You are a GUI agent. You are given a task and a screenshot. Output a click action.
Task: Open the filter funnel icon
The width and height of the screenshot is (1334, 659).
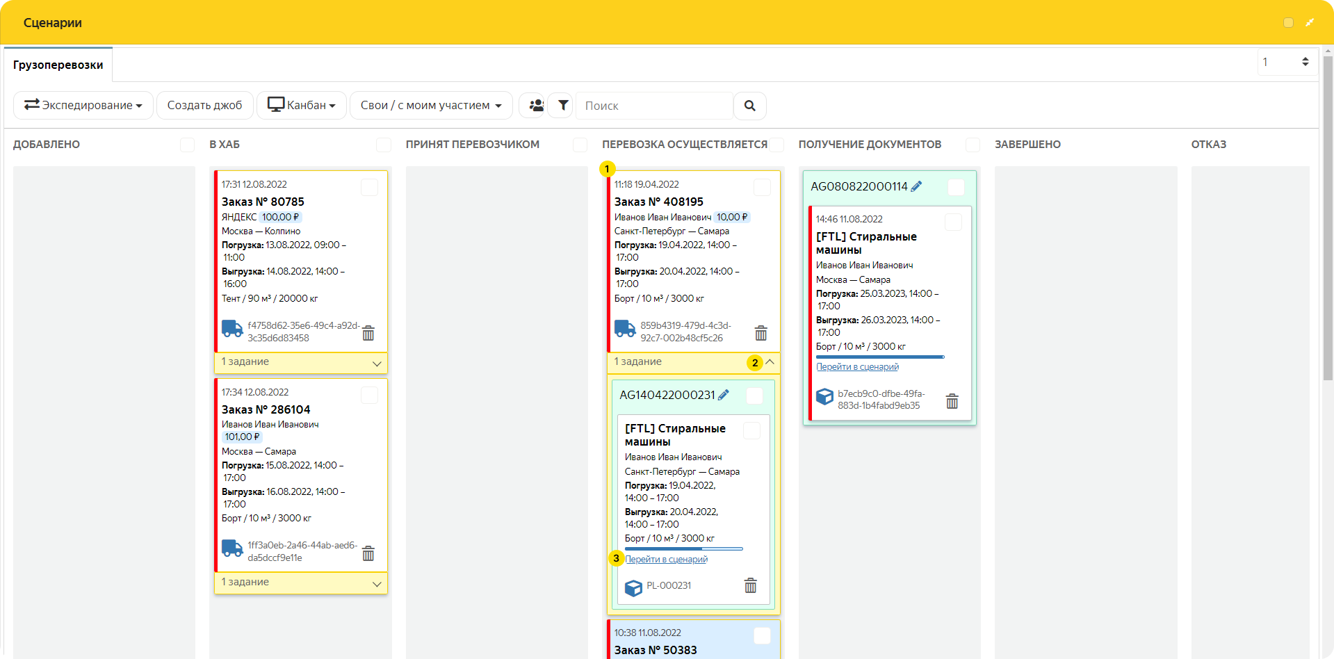(563, 106)
